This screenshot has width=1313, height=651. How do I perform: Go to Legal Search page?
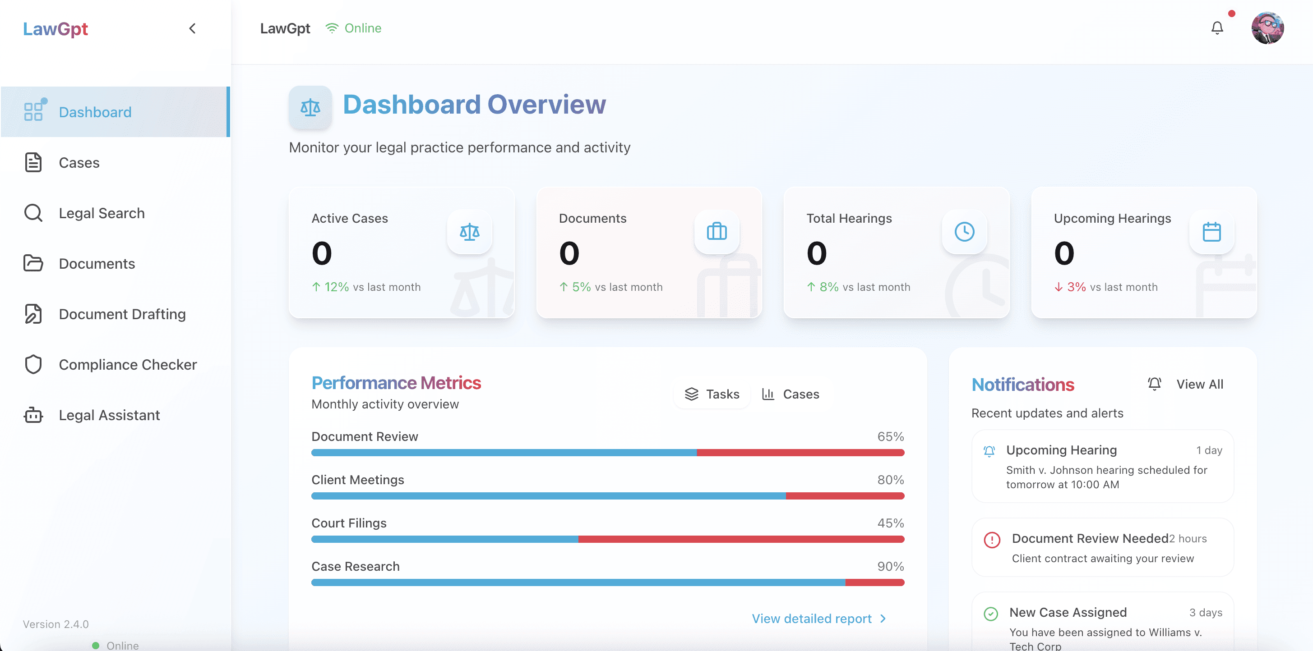(x=102, y=213)
